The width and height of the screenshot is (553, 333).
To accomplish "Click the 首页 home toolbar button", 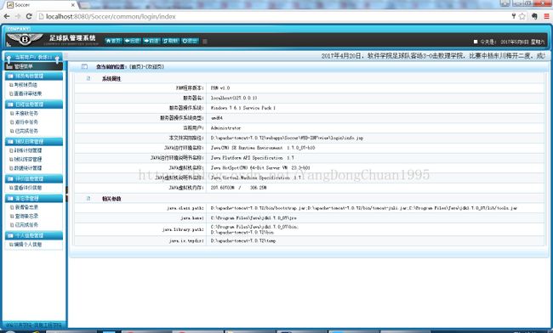I will click(x=113, y=41).
